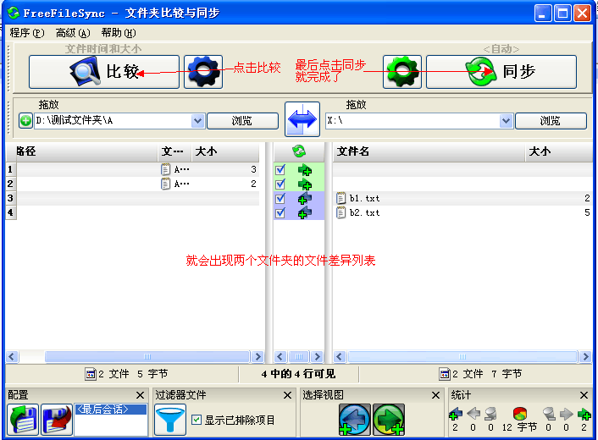Image resolution: width=598 pixels, height=440 pixels.
Task: Click FreeFileSync title bar app icon
Action: tap(14, 13)
